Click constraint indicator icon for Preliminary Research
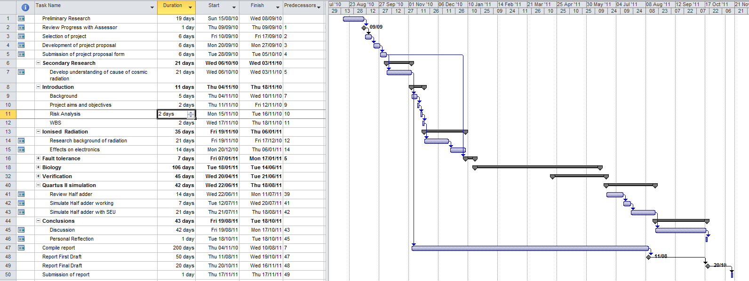 tap(21, 19)
